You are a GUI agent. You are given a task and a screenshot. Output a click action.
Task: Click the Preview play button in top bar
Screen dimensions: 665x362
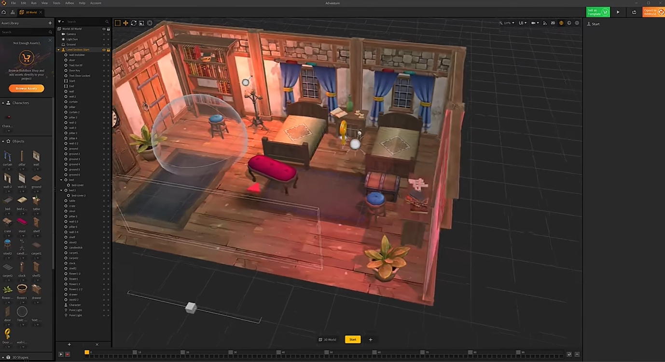tap(618, 12)
